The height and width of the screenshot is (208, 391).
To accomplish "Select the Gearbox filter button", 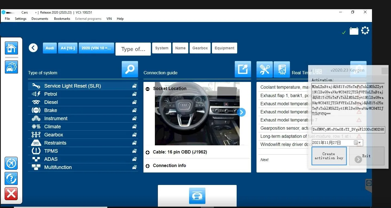I will click(200, 48).
